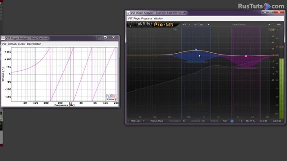287x161 pixels.
Task: Minimize the FabFilter Plugin Analyser window
Action: (265, 12)
